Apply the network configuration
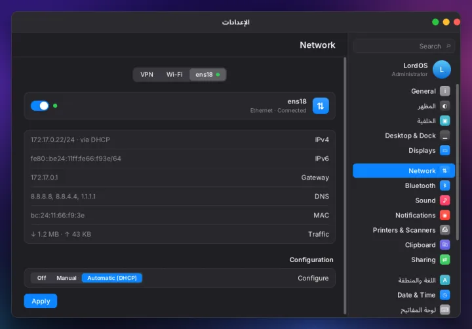The image size is (472, 329). click(41, 301)
